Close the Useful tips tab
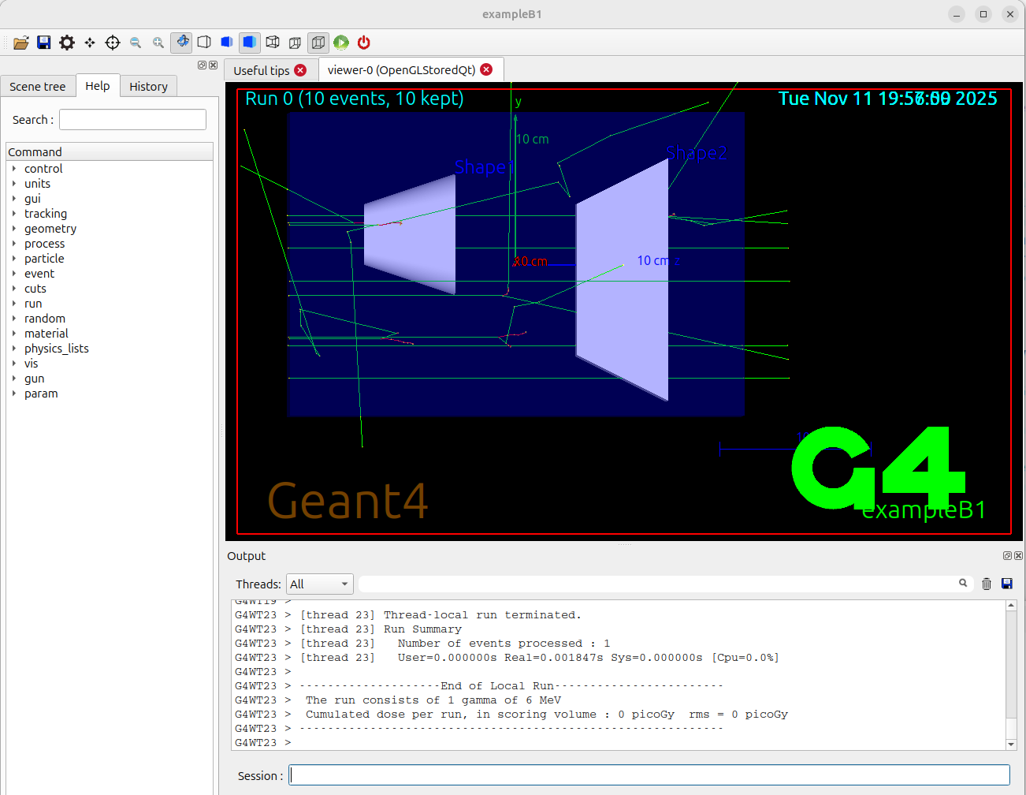This screenshot has height=795, width=1026. [x=300, y=70]
